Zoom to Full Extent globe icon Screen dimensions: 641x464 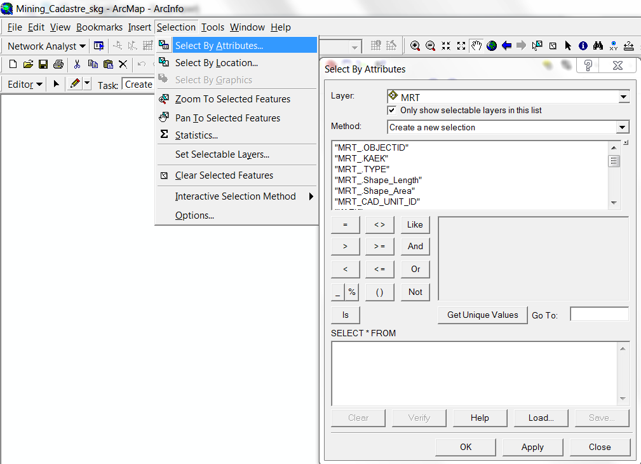pyautogui.click(x=491, y=46)
